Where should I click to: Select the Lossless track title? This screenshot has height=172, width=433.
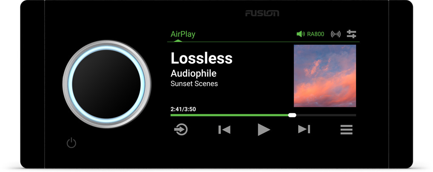click(x=202, y=58)
